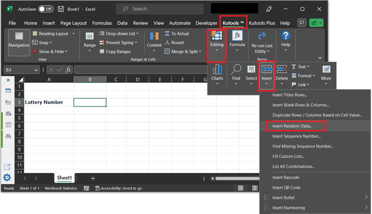Open the Charts tool
This screenshot has width=372, height=214.
click(217, 75)
